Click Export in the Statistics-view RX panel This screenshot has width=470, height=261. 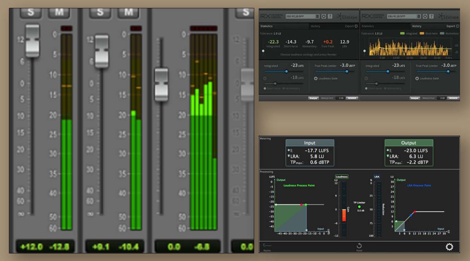click(x=351, y=26)
